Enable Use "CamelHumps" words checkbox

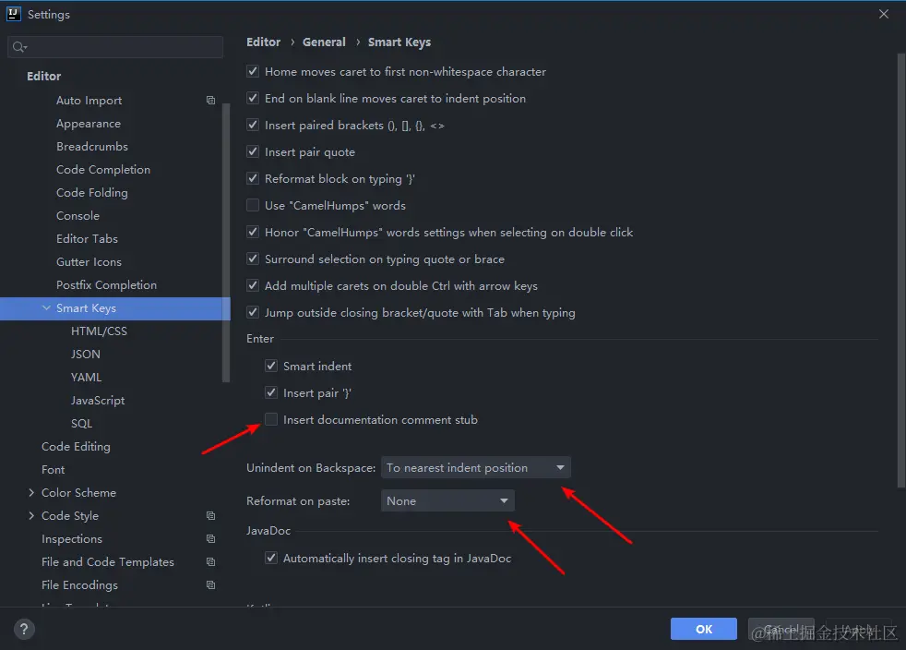[253, 205]
